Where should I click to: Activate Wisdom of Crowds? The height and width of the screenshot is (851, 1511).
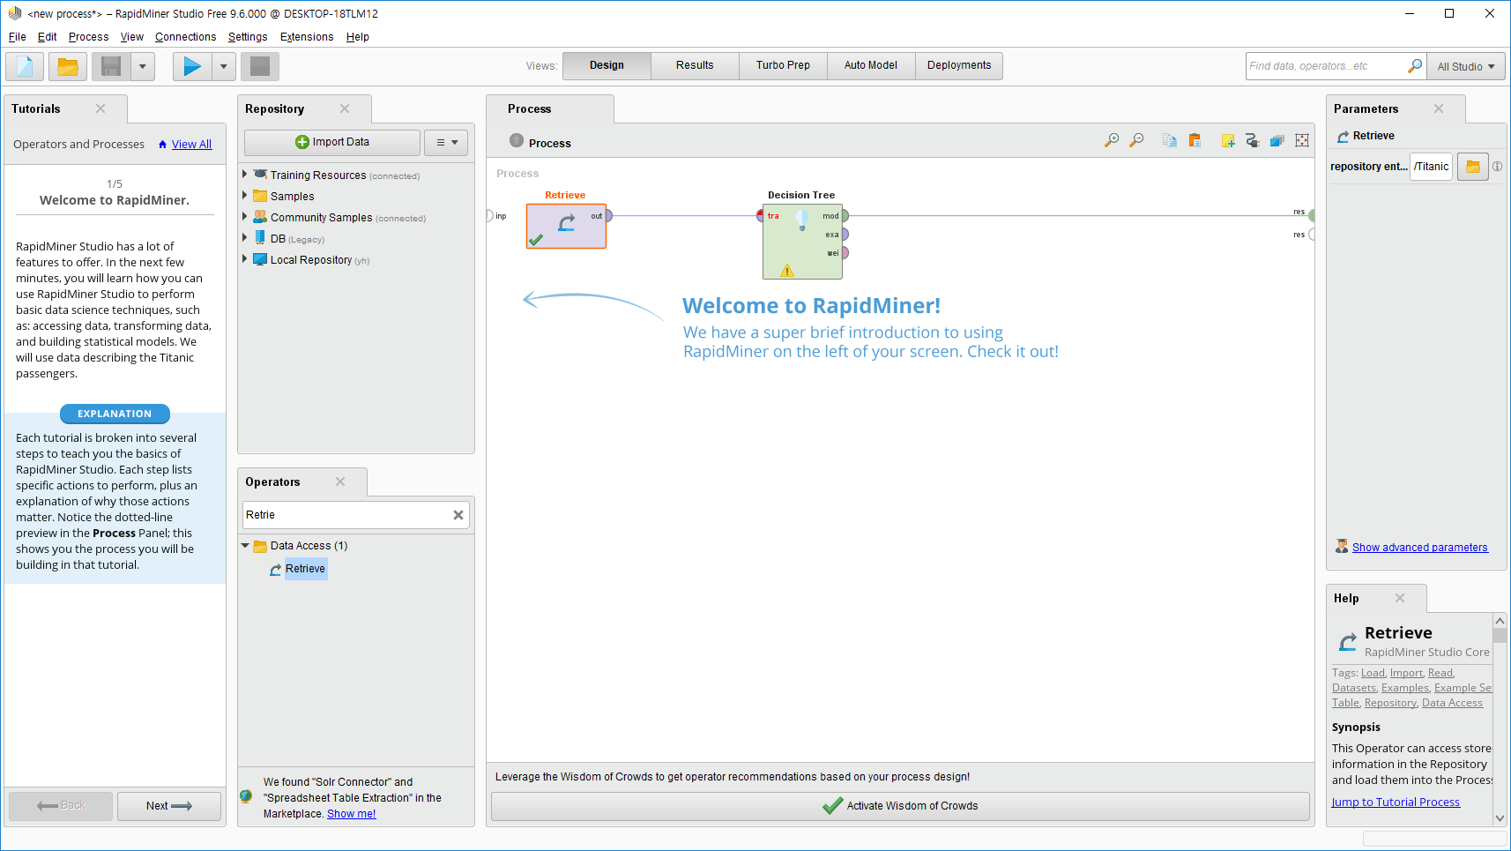pos(900,806)
